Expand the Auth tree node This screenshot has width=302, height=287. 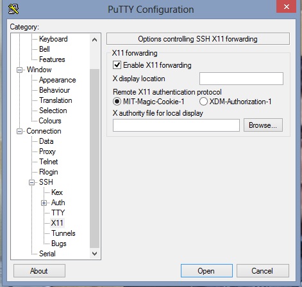(44, 203)
